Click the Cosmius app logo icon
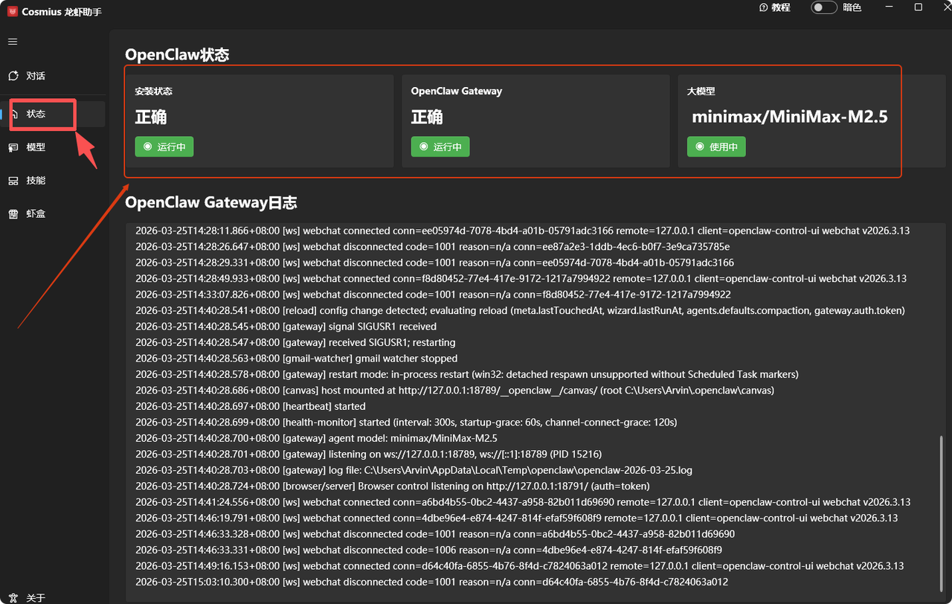 [12, 11]
